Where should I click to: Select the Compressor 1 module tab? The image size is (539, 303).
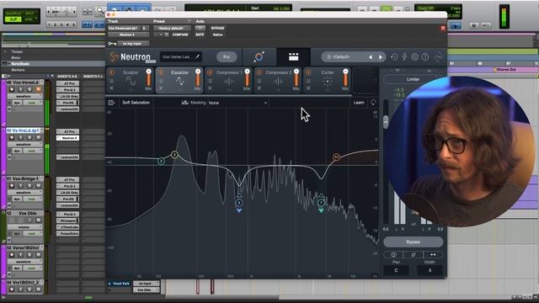(x=228, y=80)
